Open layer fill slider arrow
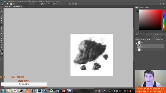 pyautogui.click(x=165, y=40)
